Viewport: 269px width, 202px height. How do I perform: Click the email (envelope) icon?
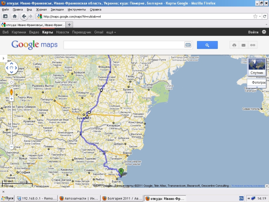point(243,45)
